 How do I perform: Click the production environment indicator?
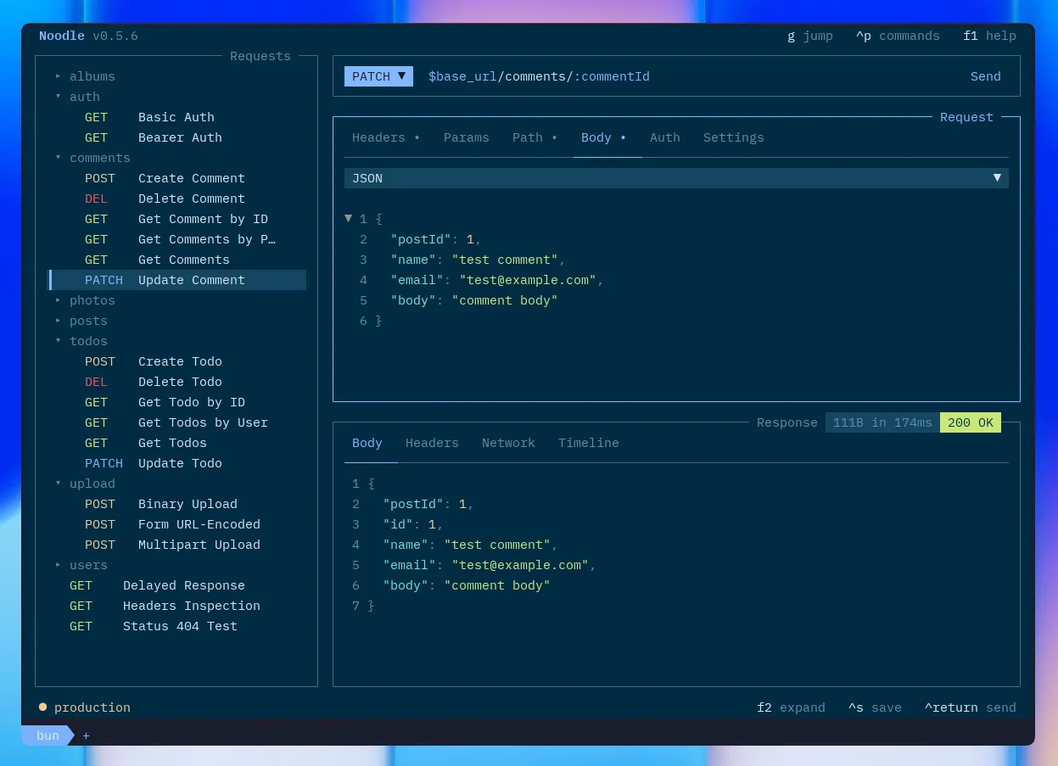click(85, 707)
